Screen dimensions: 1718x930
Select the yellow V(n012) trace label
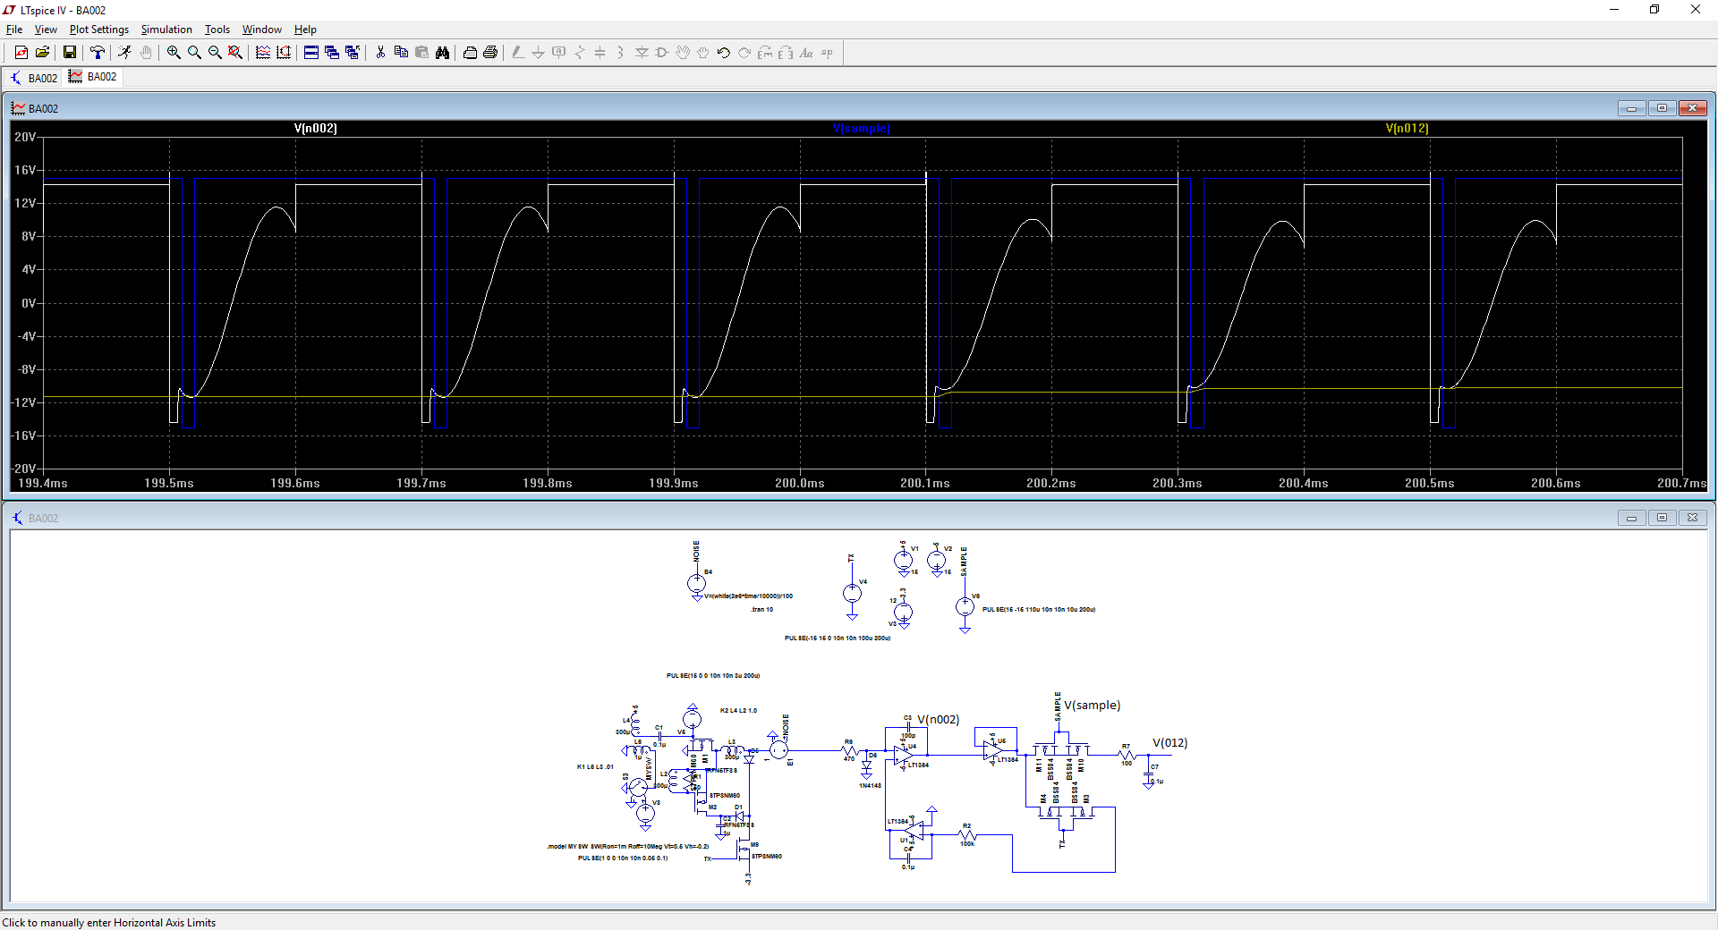click(x=1407, y=129)
